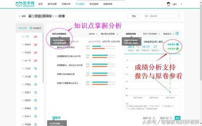Star the third student in the list
Screen dimensions: 202x126
click(23, 52)
